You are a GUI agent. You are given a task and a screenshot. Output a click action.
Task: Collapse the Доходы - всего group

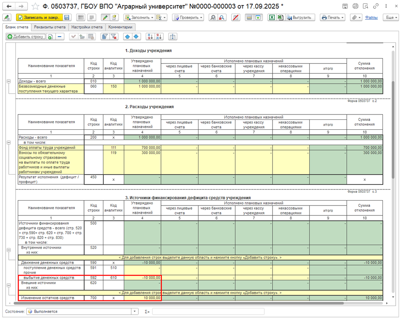(9, 82)
